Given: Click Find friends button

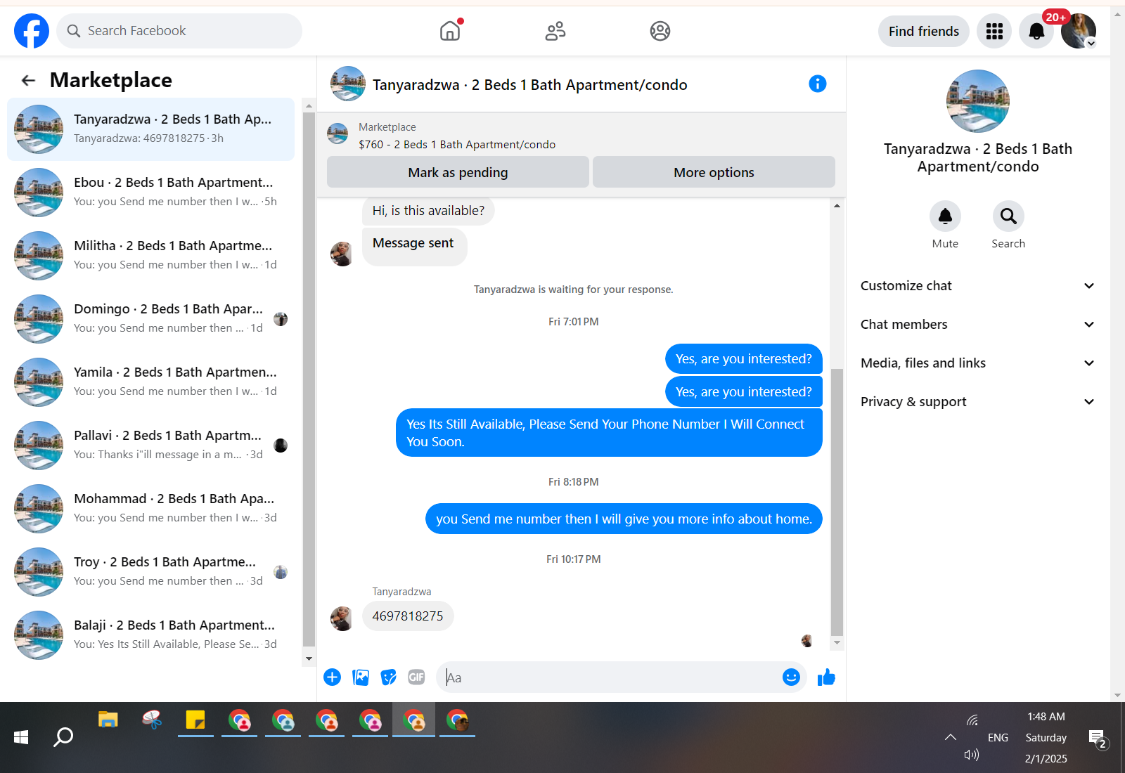Looking at the screenshot, I should [x=923, y=31].
